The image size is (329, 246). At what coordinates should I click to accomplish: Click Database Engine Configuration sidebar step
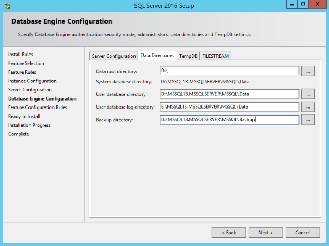point(42,98)
